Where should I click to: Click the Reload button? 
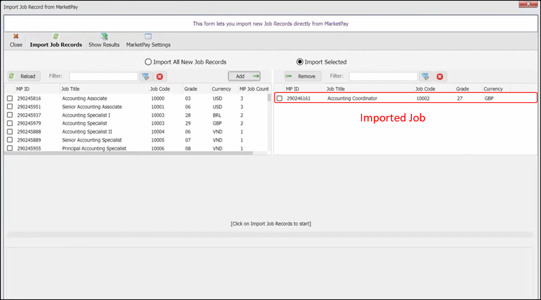pyautogui.click(x=23, y=76)
